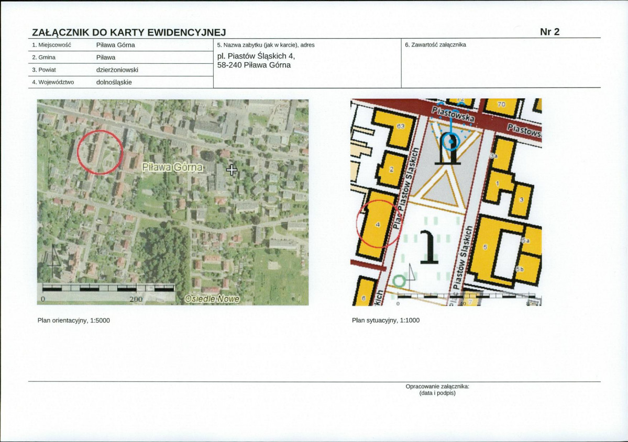Click the large black monument symbol in square

(x=429, y=247)
